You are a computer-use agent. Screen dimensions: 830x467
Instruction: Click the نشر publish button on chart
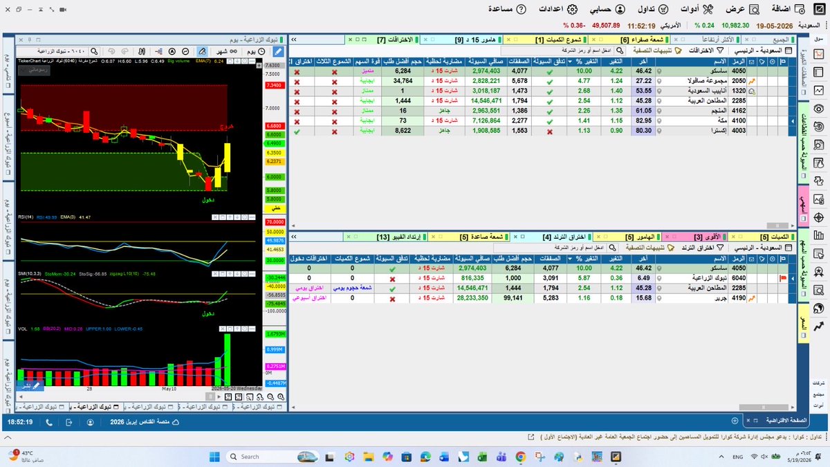point(30,385)
